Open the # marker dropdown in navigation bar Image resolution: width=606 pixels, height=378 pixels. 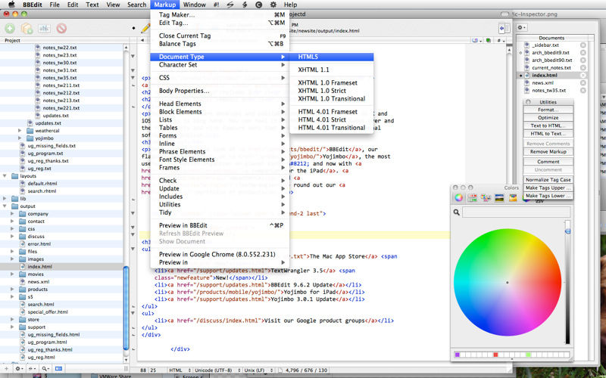tap(501, 40)
